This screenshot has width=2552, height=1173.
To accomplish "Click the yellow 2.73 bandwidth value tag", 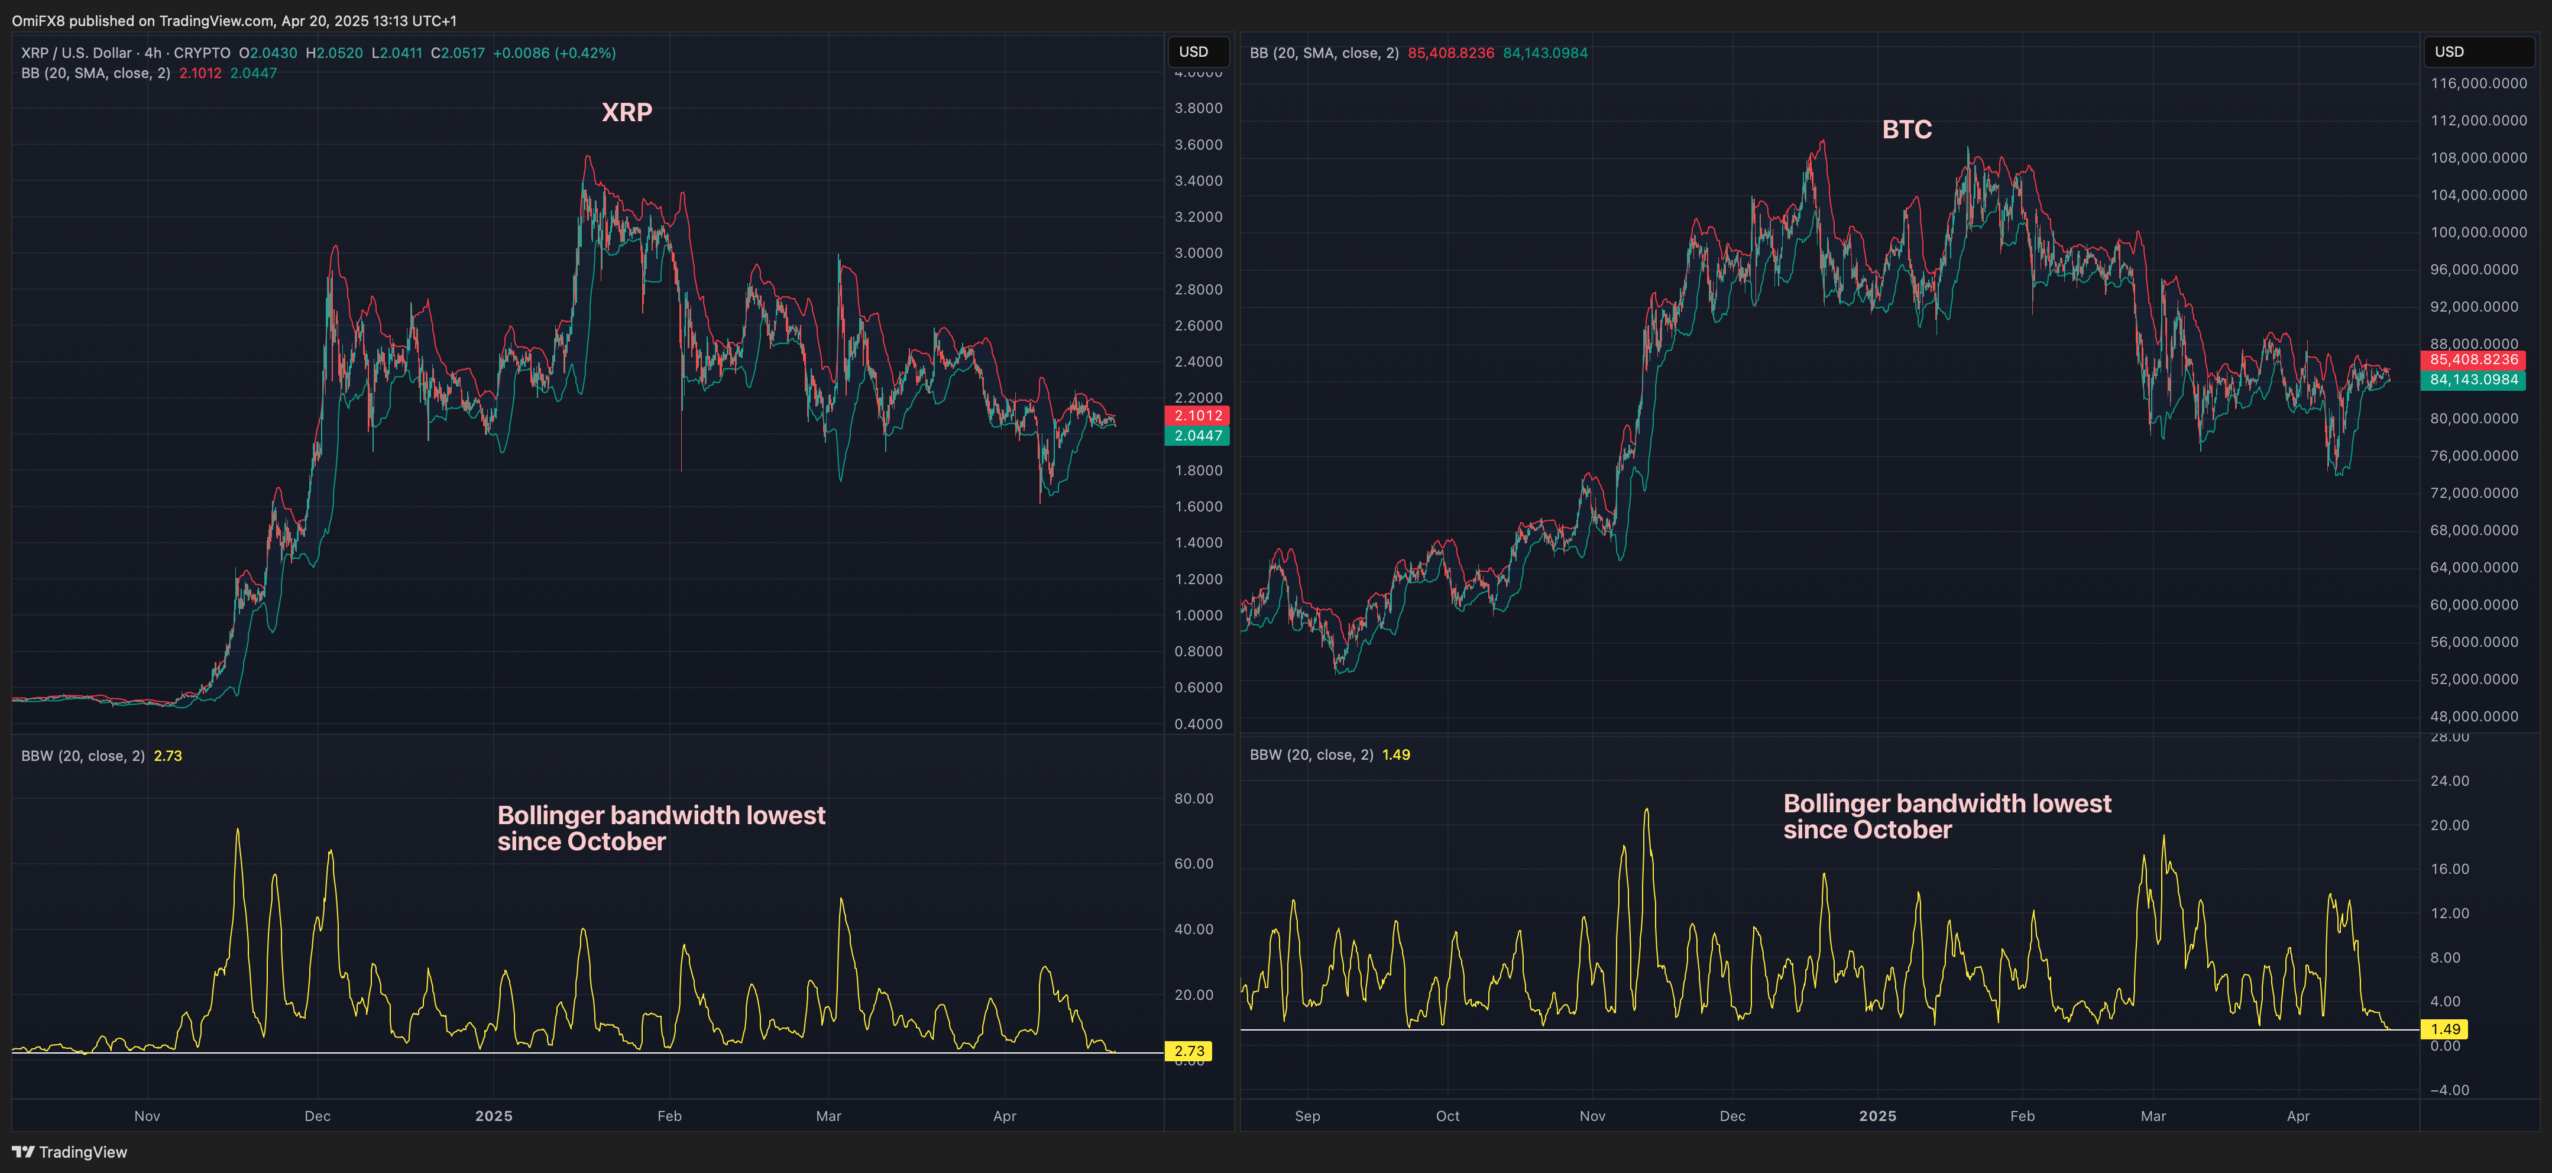I will (1189, 1051).
